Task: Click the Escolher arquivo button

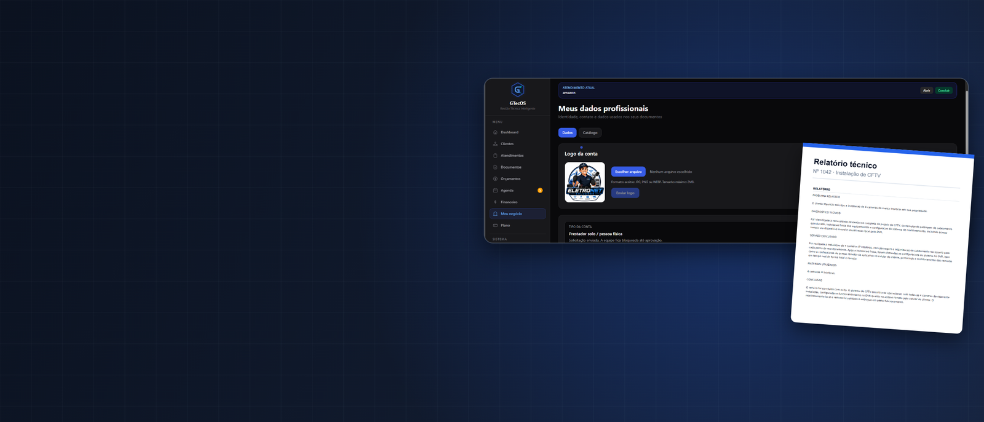Action: tap(628, 172)
